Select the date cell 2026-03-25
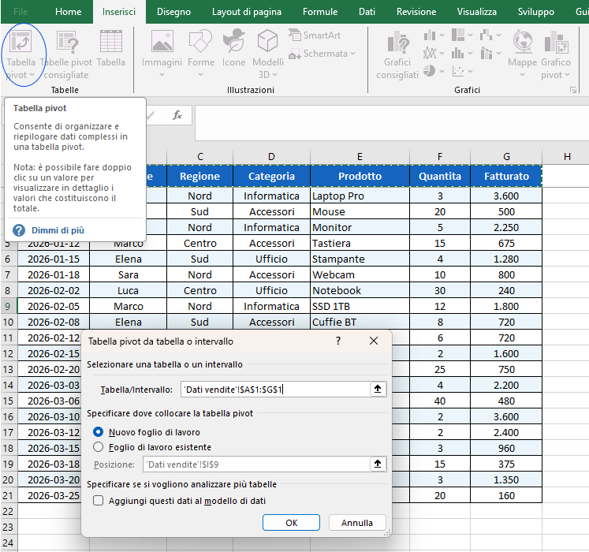This screenshot has width=589, height=552. 50,496
